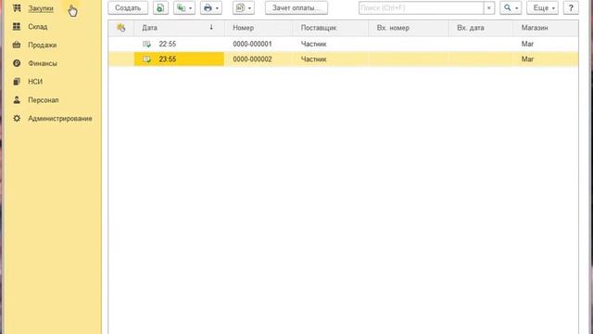Click the Зачет оплаты button

pyautogui.click(x=296, y=8)
